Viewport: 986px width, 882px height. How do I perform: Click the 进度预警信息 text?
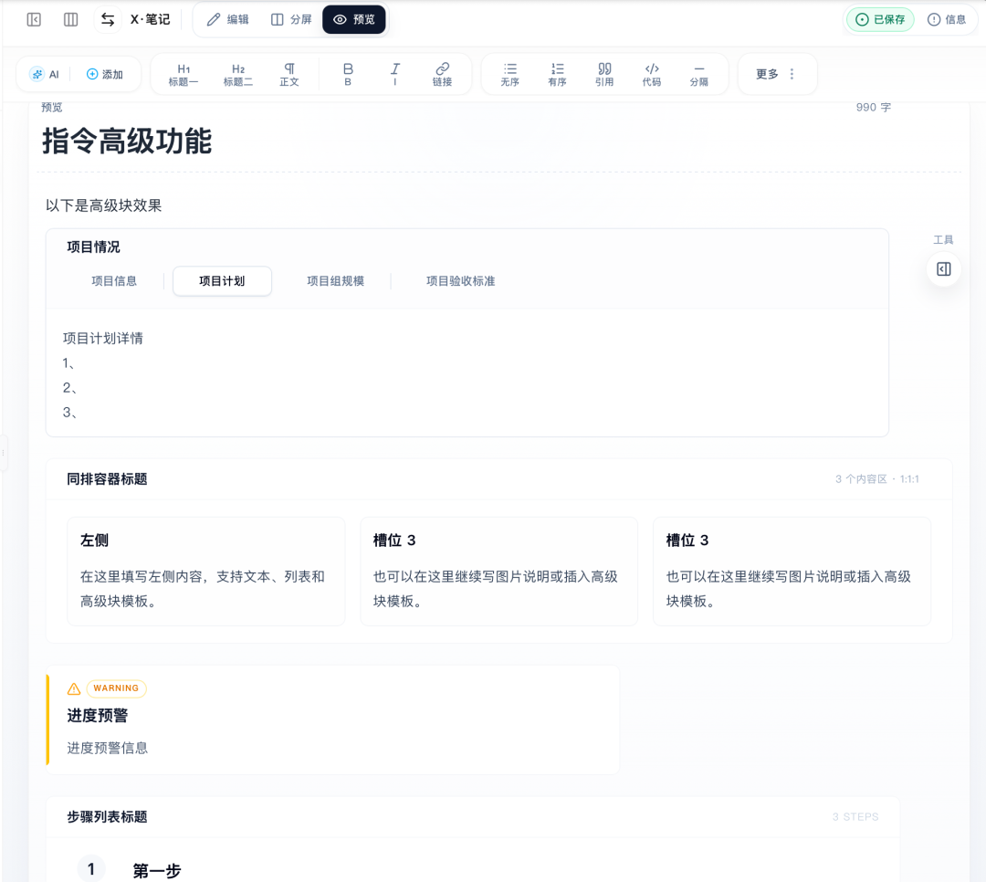[108, 748]
